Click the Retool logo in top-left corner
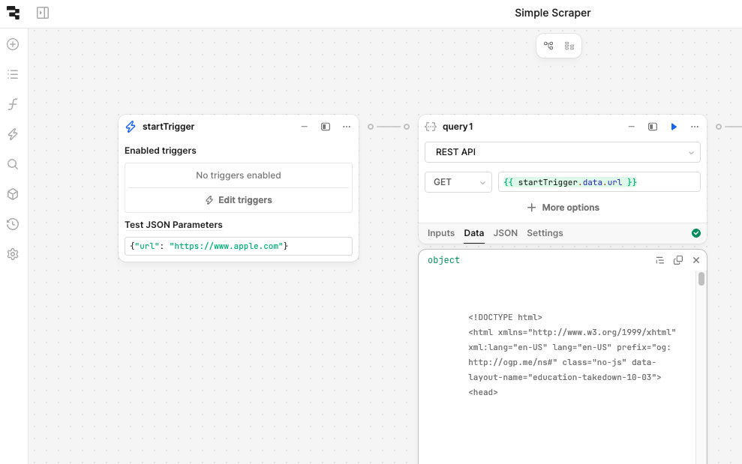This screenshot has height=464, width=742. coord(13,13)
